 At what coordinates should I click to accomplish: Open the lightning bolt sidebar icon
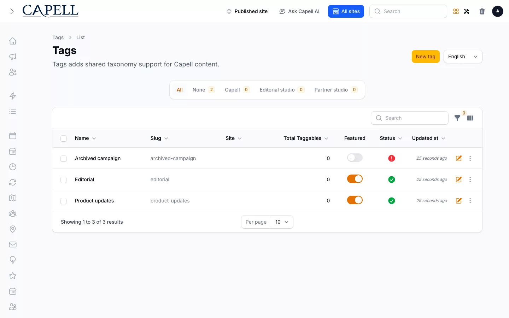(13, 96)
